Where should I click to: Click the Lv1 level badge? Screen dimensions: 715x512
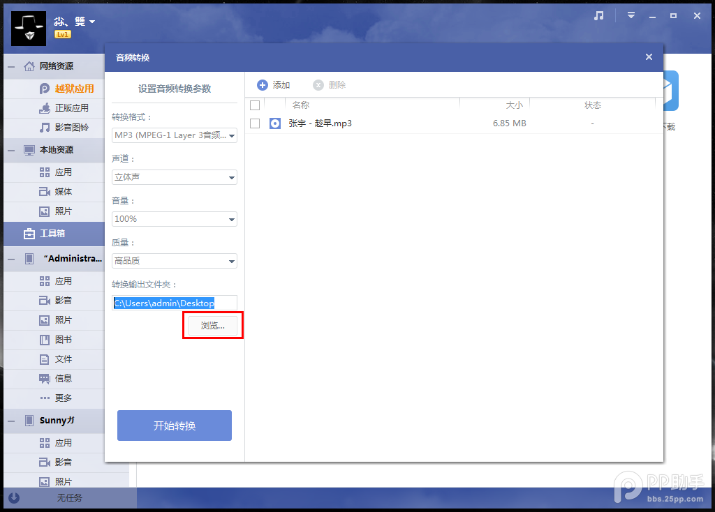coord(62,34)
